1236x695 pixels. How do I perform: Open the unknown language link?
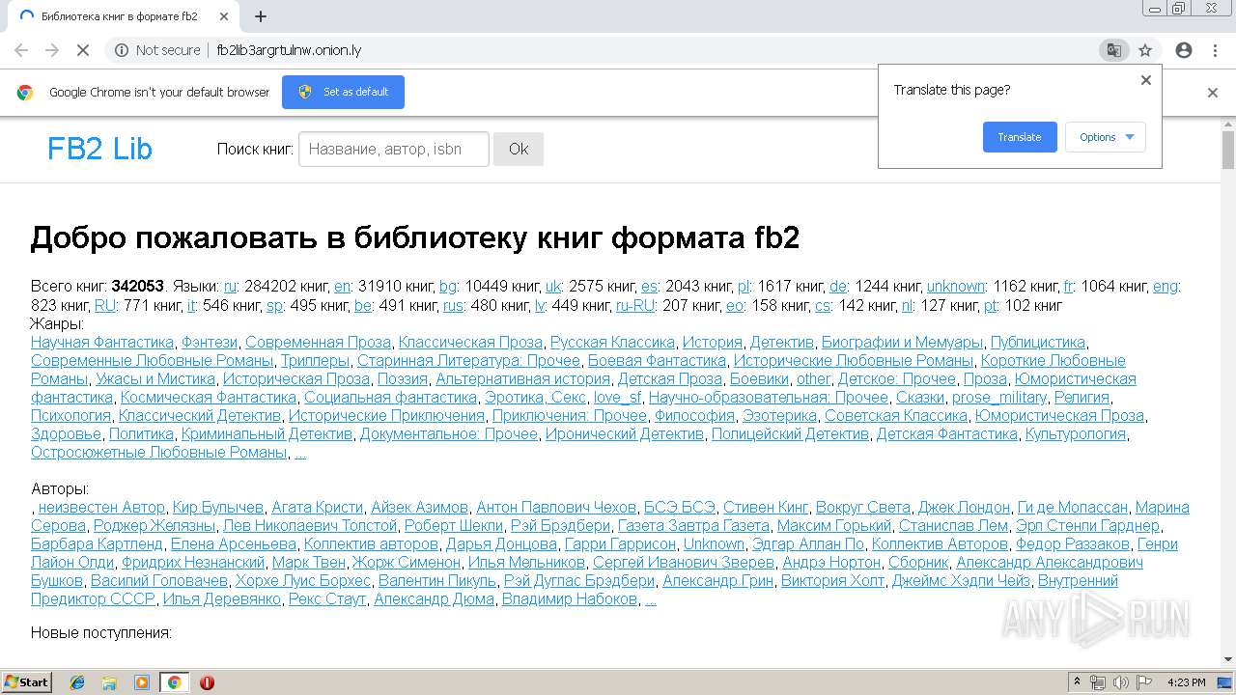[x=956, y=287]
